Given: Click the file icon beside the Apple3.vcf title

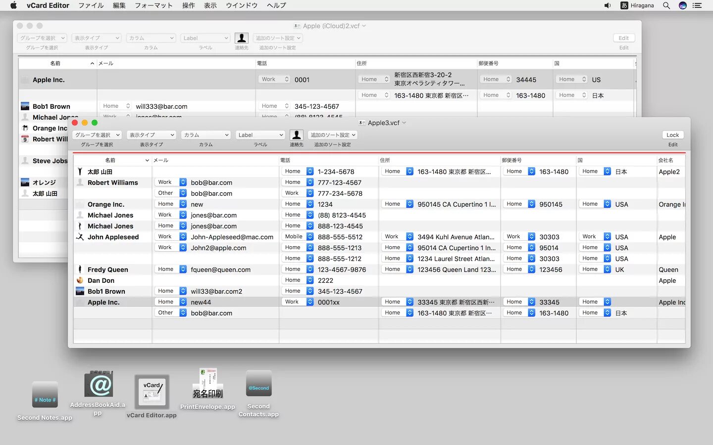Looking at the screenshot, I should coord(362,123).
